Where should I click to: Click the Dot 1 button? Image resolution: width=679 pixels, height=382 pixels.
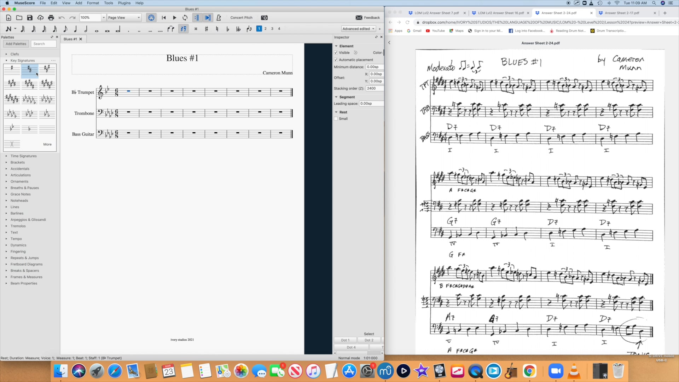[345, 340]
